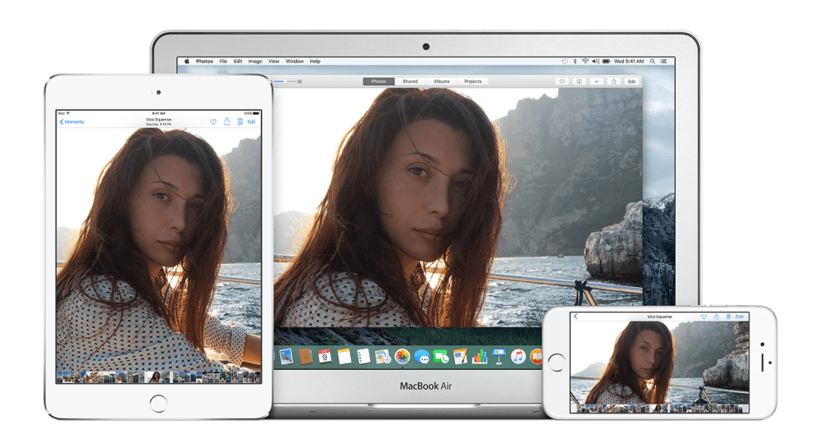Open Spotlight search in the menu bar
The height and width of the screenshot is (438, 820).
pos(653,62)
